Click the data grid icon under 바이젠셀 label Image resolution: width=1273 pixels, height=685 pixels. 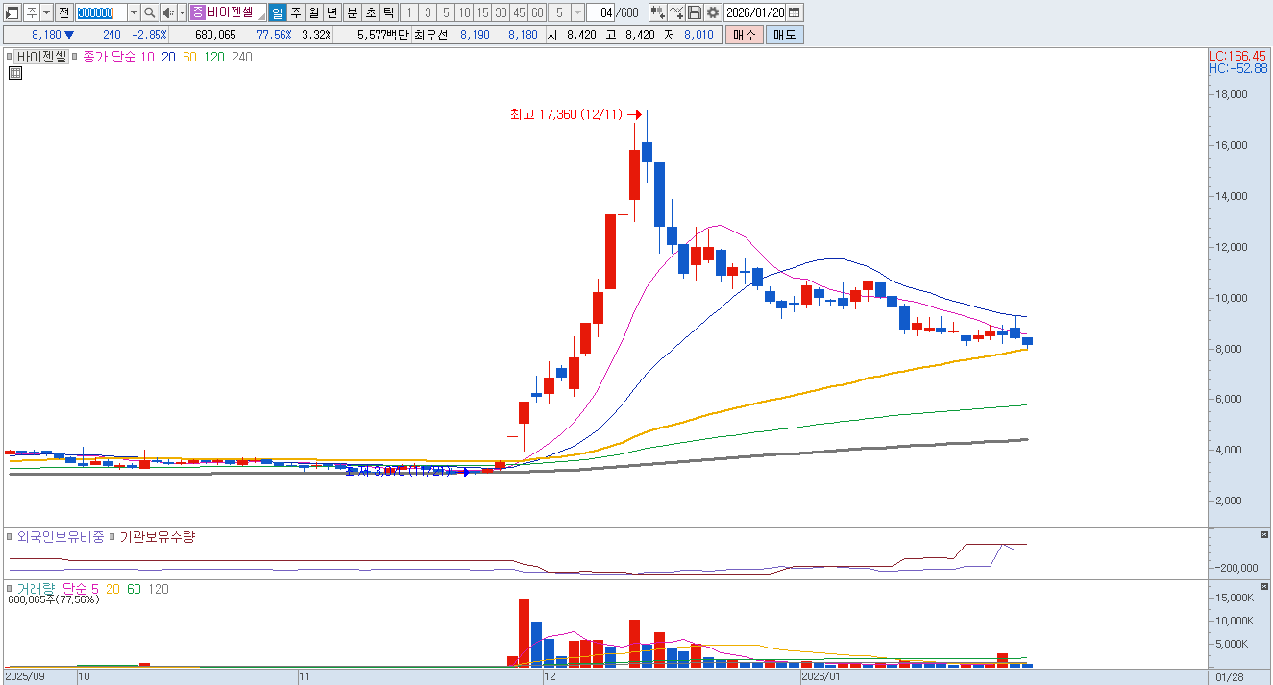point(15,73)
